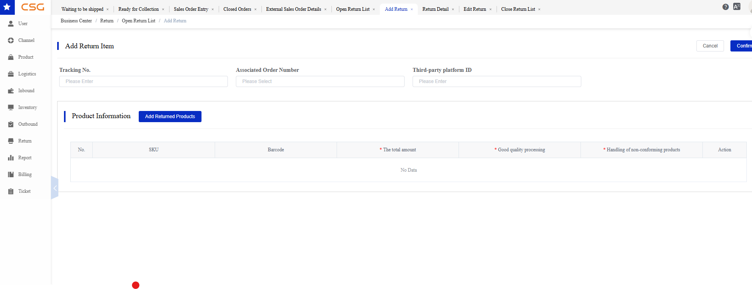Switch to External Sales Order Details tab
Image resolution: width=752 pixels, height=289 pixels.
point(293,9)
